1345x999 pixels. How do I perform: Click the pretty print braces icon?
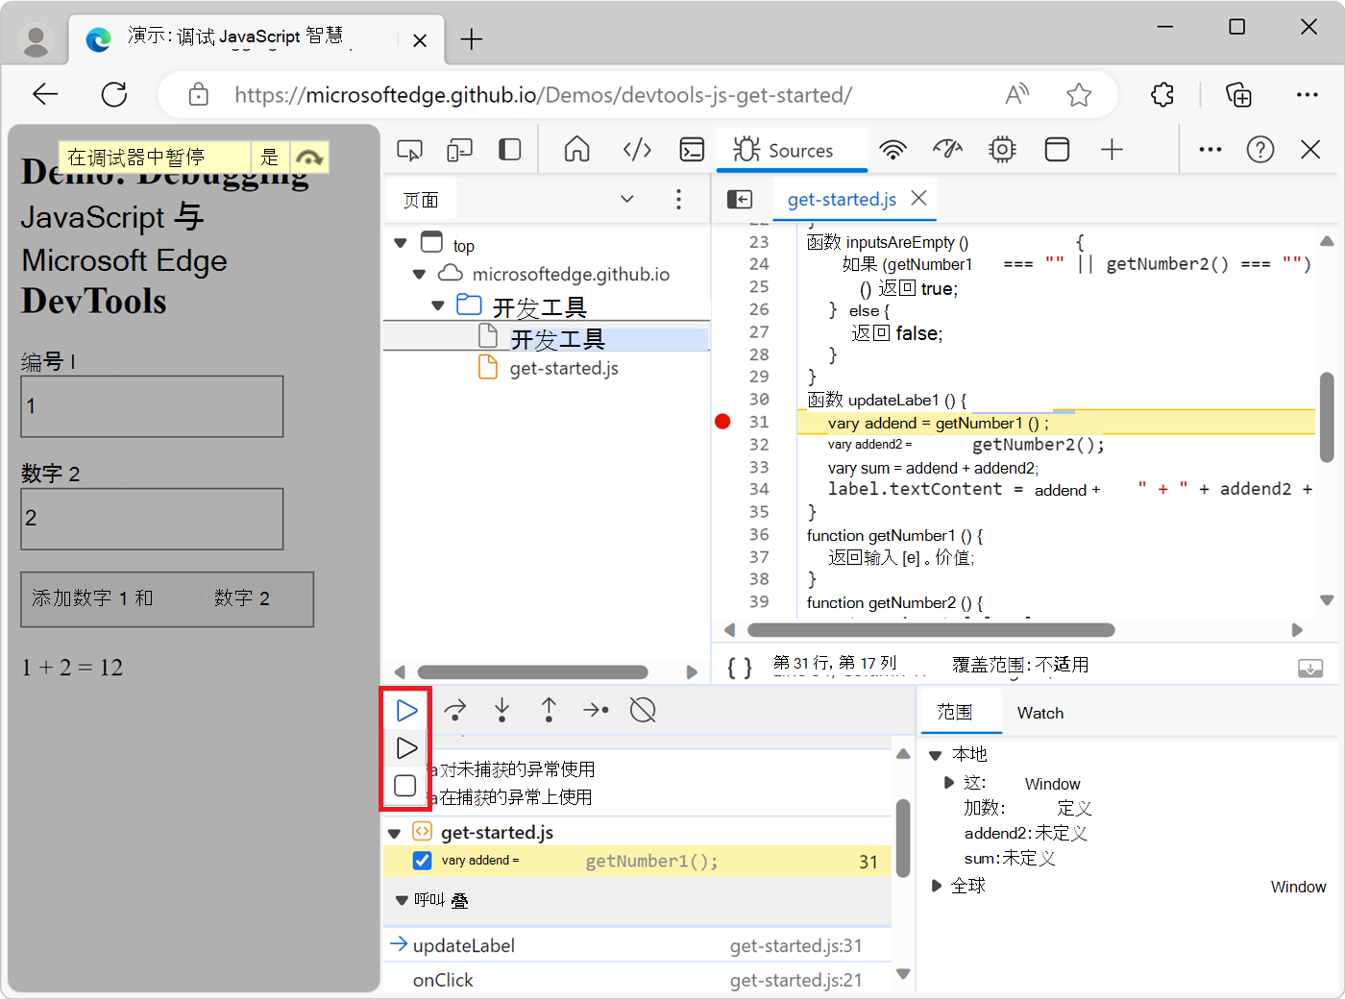click(x=740, y=667)
